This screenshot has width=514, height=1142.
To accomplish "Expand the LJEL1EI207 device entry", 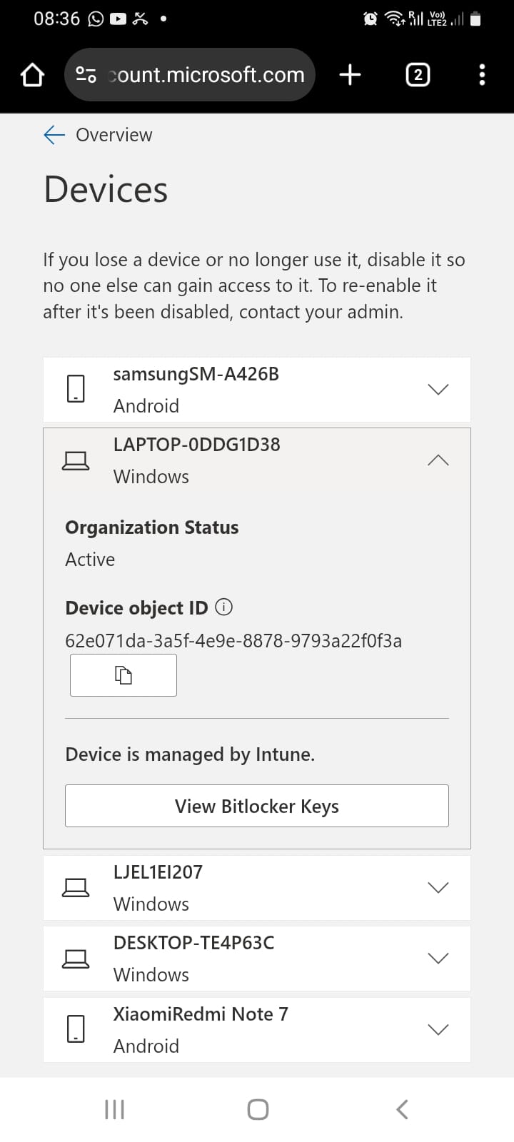I will coord(438,887).
